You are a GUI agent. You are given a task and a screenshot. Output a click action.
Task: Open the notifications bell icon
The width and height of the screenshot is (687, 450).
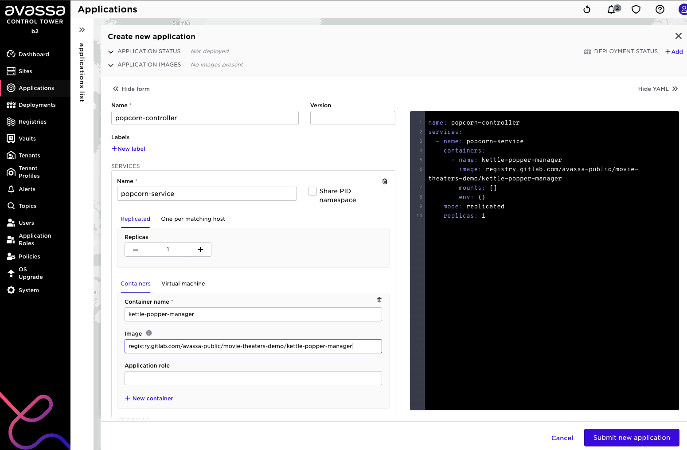[x=612, y=9]
